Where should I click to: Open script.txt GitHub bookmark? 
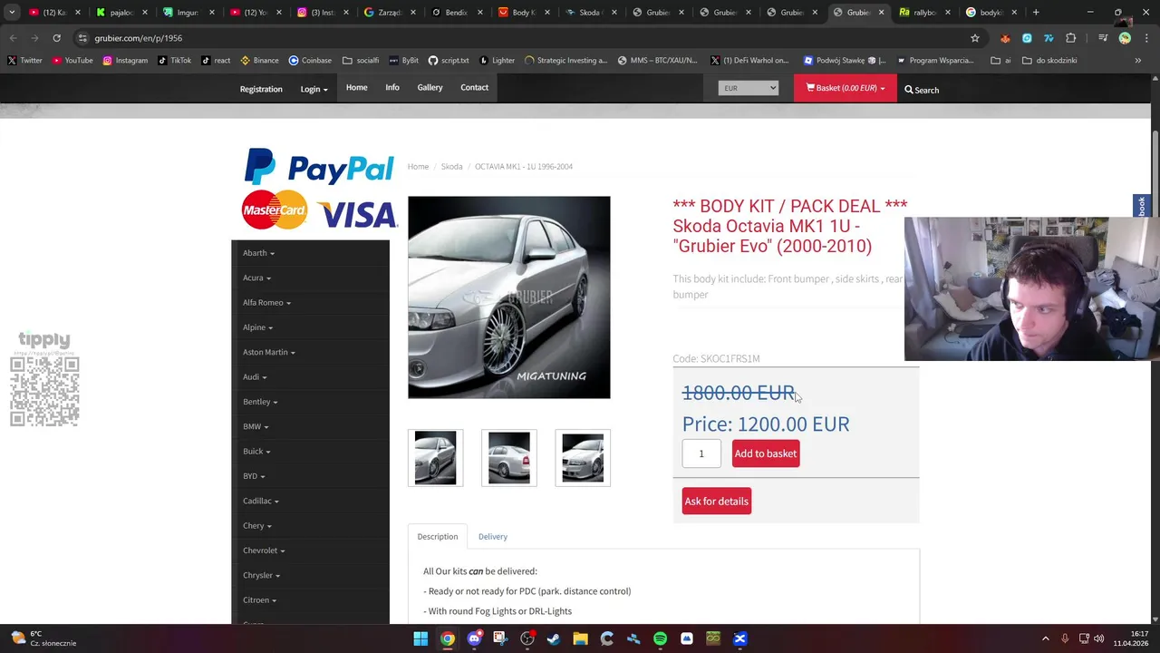[x=449, y=61]
